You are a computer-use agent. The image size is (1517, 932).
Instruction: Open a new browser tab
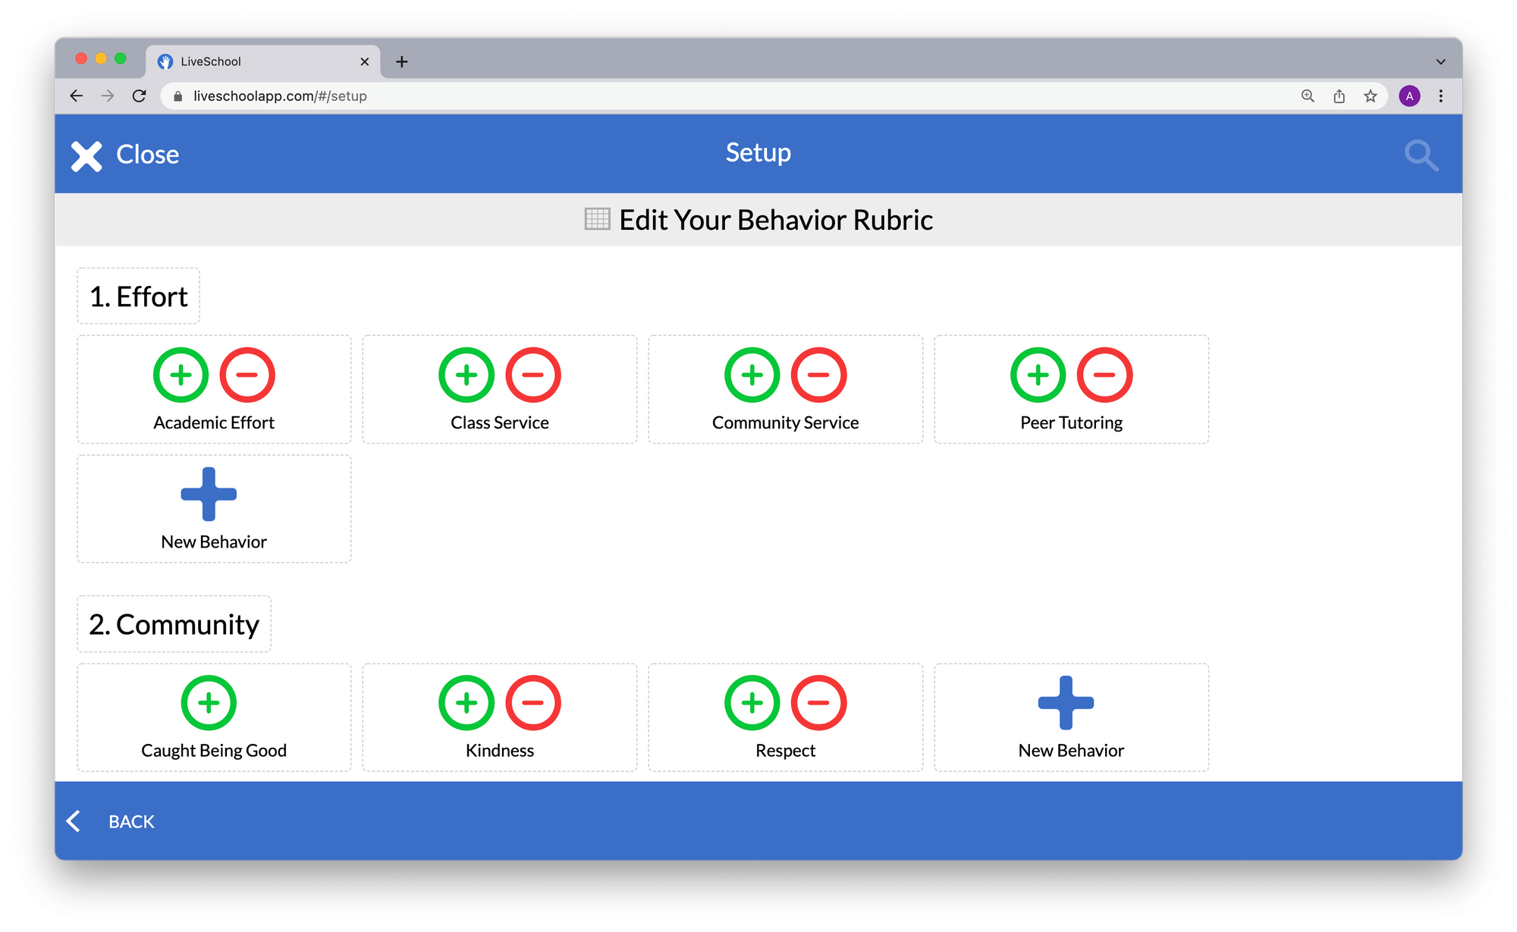pyautogui.click(x=402, y=61)
